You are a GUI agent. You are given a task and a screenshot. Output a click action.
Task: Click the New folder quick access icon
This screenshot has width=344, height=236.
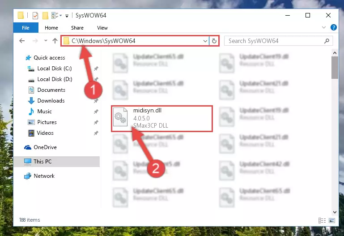tap(45, 16)
